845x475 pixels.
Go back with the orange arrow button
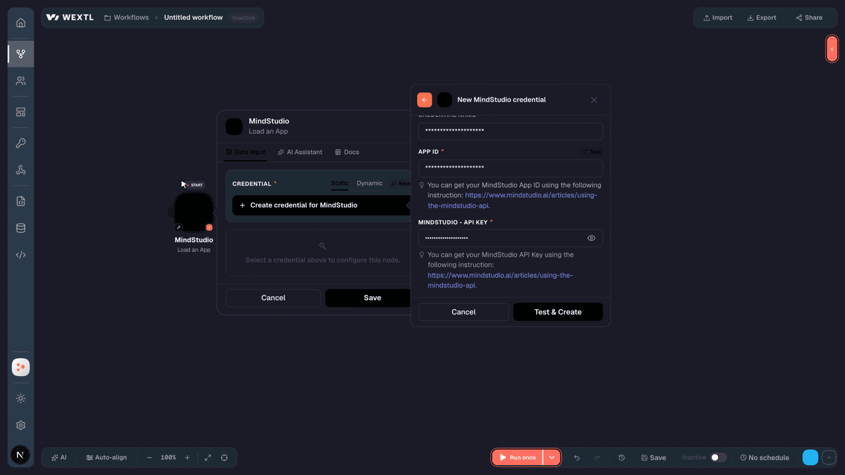[x=424, y=100]
